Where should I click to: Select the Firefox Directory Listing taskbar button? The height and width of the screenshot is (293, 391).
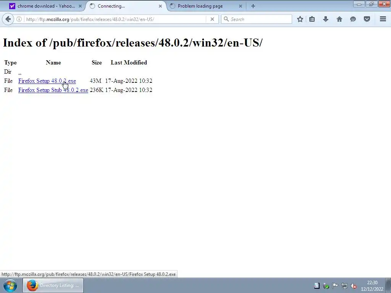(53, 285)
